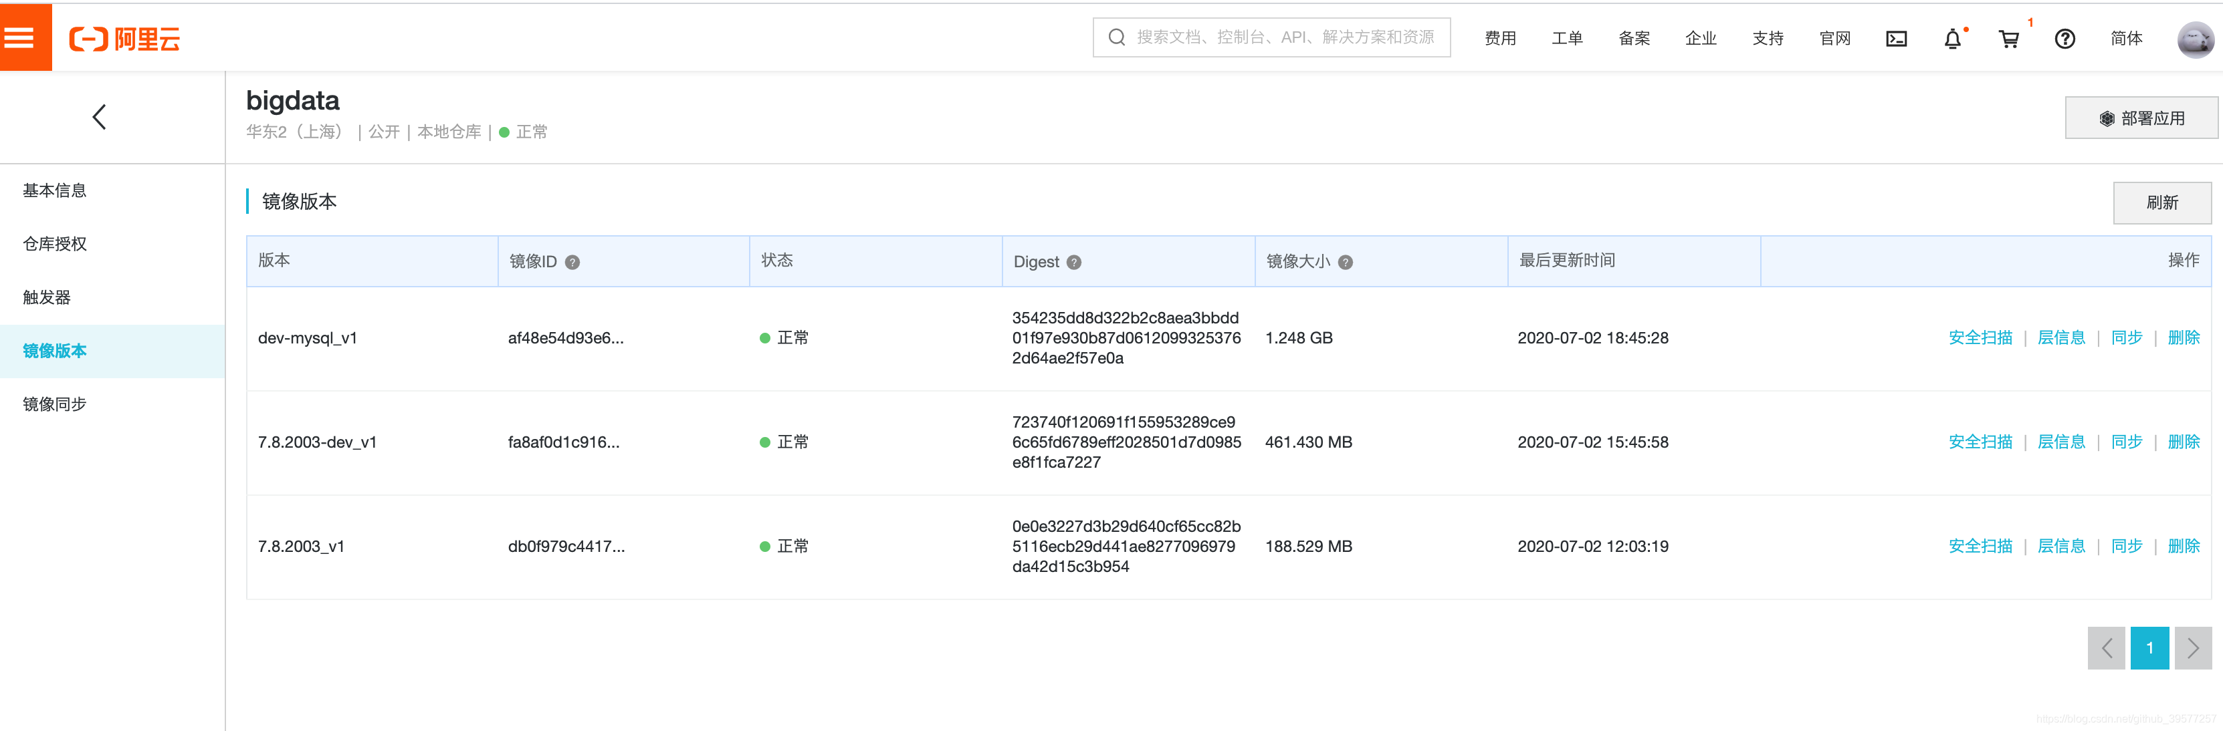Click the help question mark icon
This screenshot has width=2223, height=731.
click(x=2065, y=39)
